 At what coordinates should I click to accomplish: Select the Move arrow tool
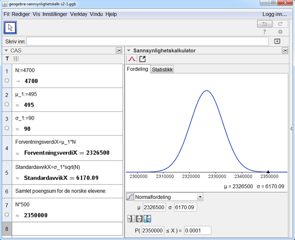(x=10, y=27)
